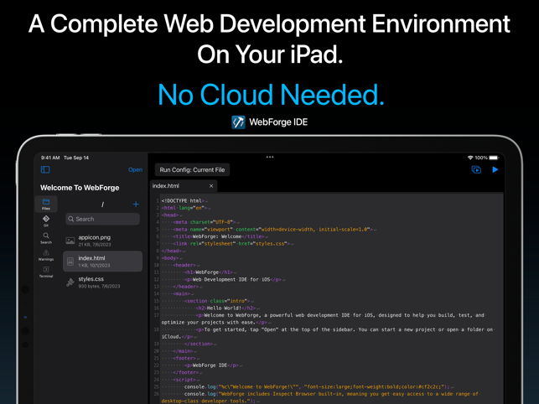Click the appicon.png image file icon
Viewport: 539px width, 404px height.
(70, 241)
